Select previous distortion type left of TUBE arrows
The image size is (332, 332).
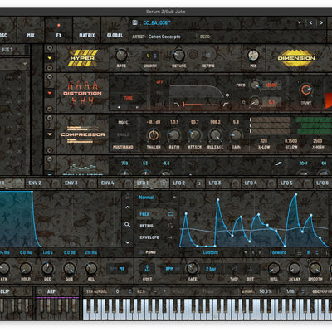pyautogui.click(x=119, y=107)
